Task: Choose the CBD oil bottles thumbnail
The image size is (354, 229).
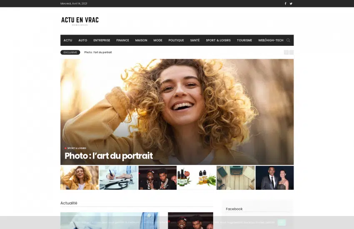Action: 197,178
